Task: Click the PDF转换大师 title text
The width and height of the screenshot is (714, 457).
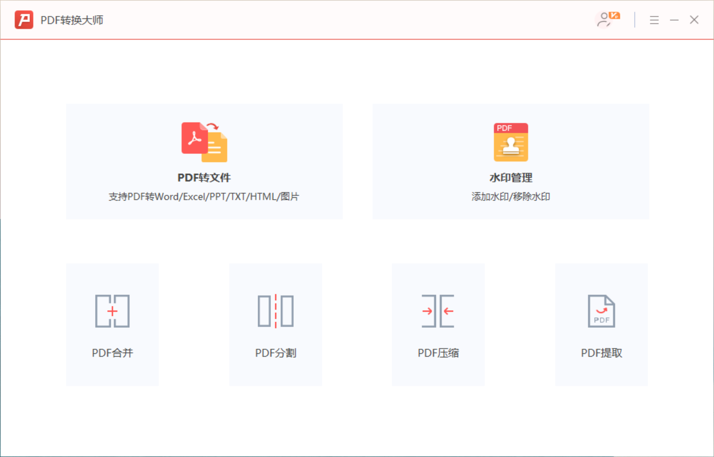Action: click(x=72, y=20)
